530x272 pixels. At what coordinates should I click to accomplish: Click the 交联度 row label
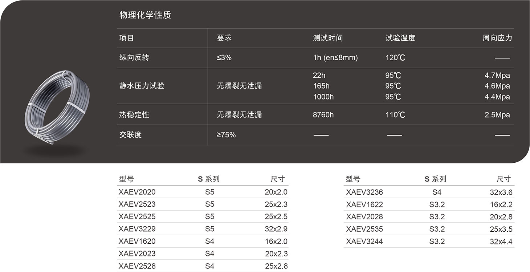coord(130,135)
